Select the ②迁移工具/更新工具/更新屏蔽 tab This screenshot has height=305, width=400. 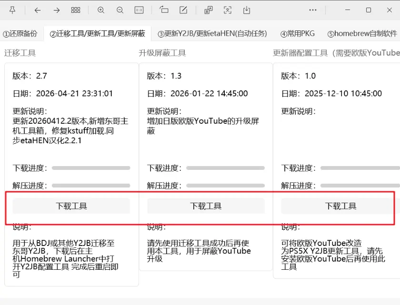(98, 34)
